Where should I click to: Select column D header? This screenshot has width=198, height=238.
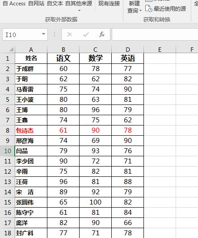coord(128,50)
